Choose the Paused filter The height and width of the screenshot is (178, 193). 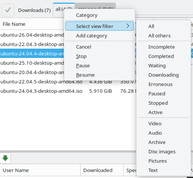point(163,94)
